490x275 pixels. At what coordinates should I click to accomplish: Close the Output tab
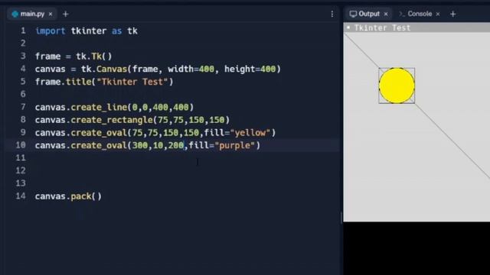click(386, 14)
